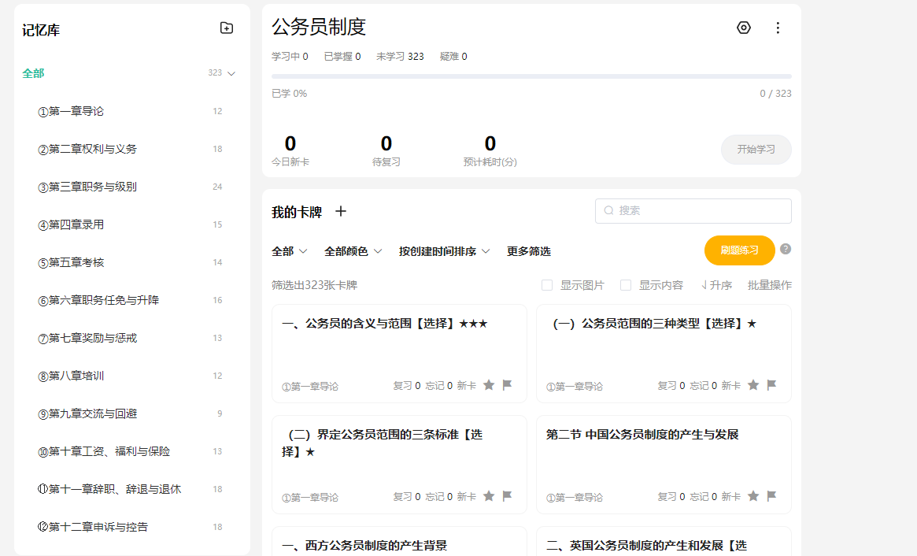Star the card 第二节 中国公务员制度的产生与发展

pyautogui.click(x=753, y=496)
